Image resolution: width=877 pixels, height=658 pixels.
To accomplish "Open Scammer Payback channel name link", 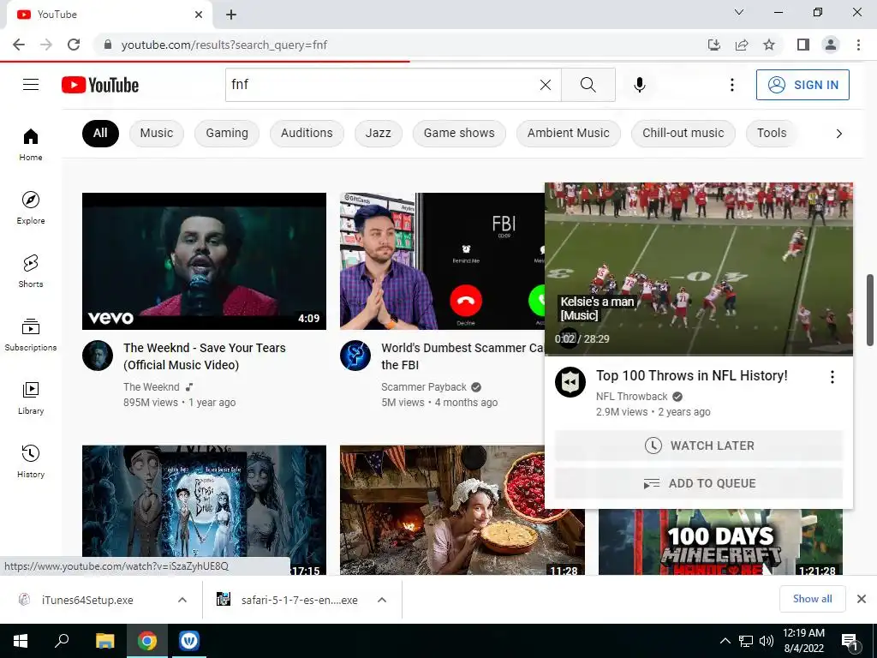I will pos(423,387).
